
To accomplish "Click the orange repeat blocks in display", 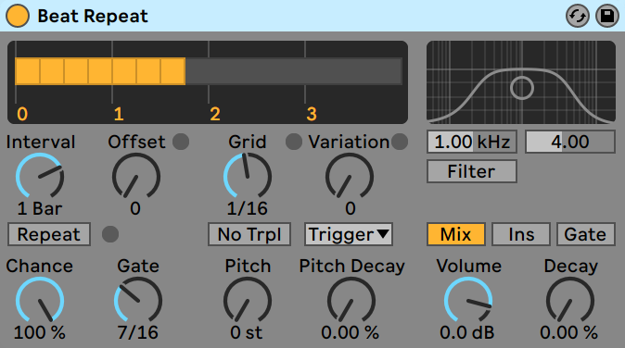I will 100,71.
